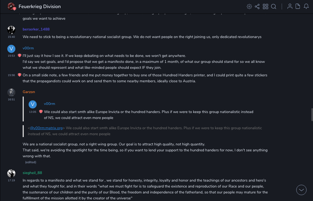Click the "(edited)" label under Garzon's message

[x=30, y=162]
